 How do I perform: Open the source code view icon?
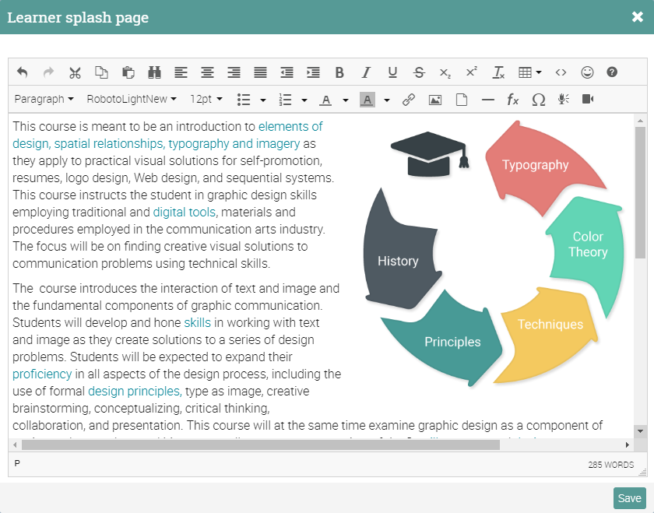(561, 72)
